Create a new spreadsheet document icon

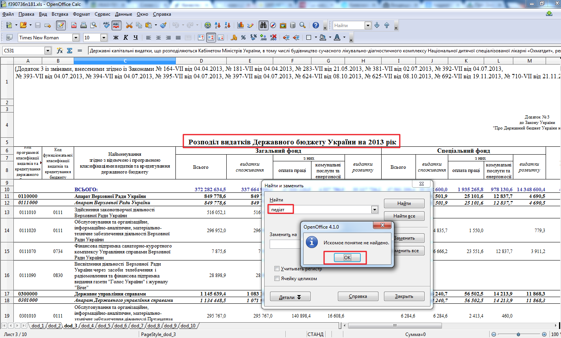[x=9, y=25]
